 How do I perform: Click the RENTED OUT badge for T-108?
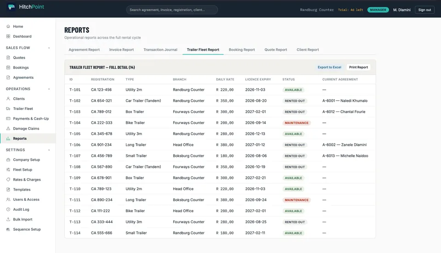click(295, 167)
